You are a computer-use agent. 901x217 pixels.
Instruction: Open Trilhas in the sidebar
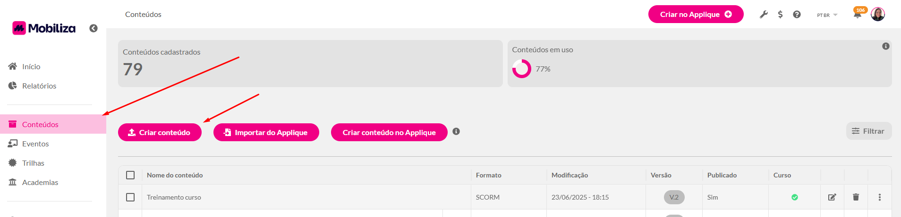coord(33,163)
